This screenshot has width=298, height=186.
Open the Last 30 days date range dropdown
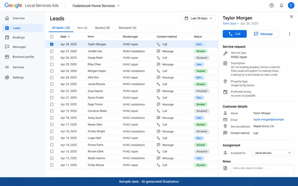coord(199,19)
